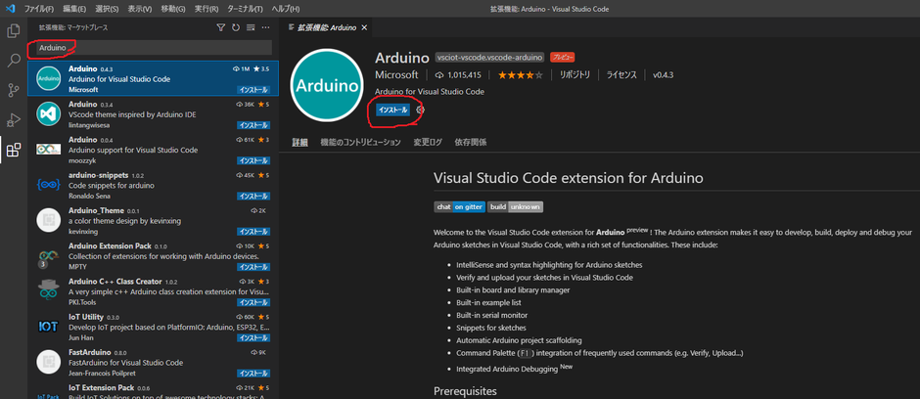
Task: Install FastArduino by Jean-Francois Poilpret
Action: 253,374
